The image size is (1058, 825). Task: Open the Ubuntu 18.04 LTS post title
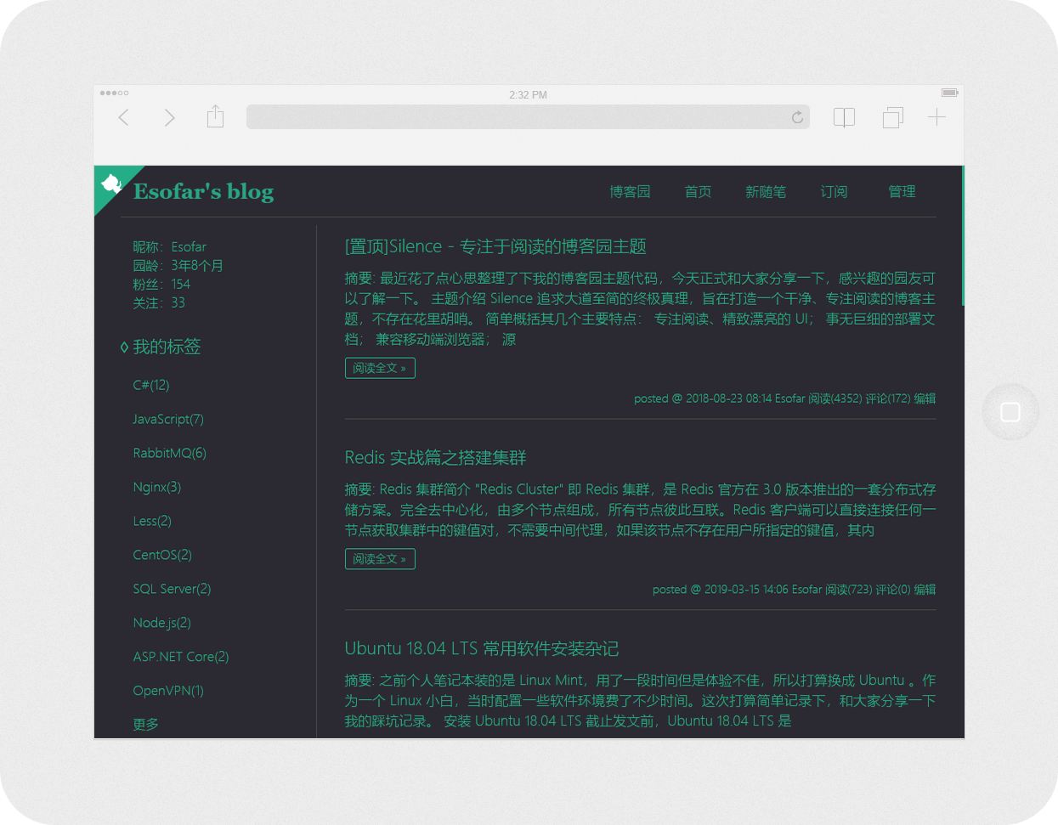pos(482,648)
